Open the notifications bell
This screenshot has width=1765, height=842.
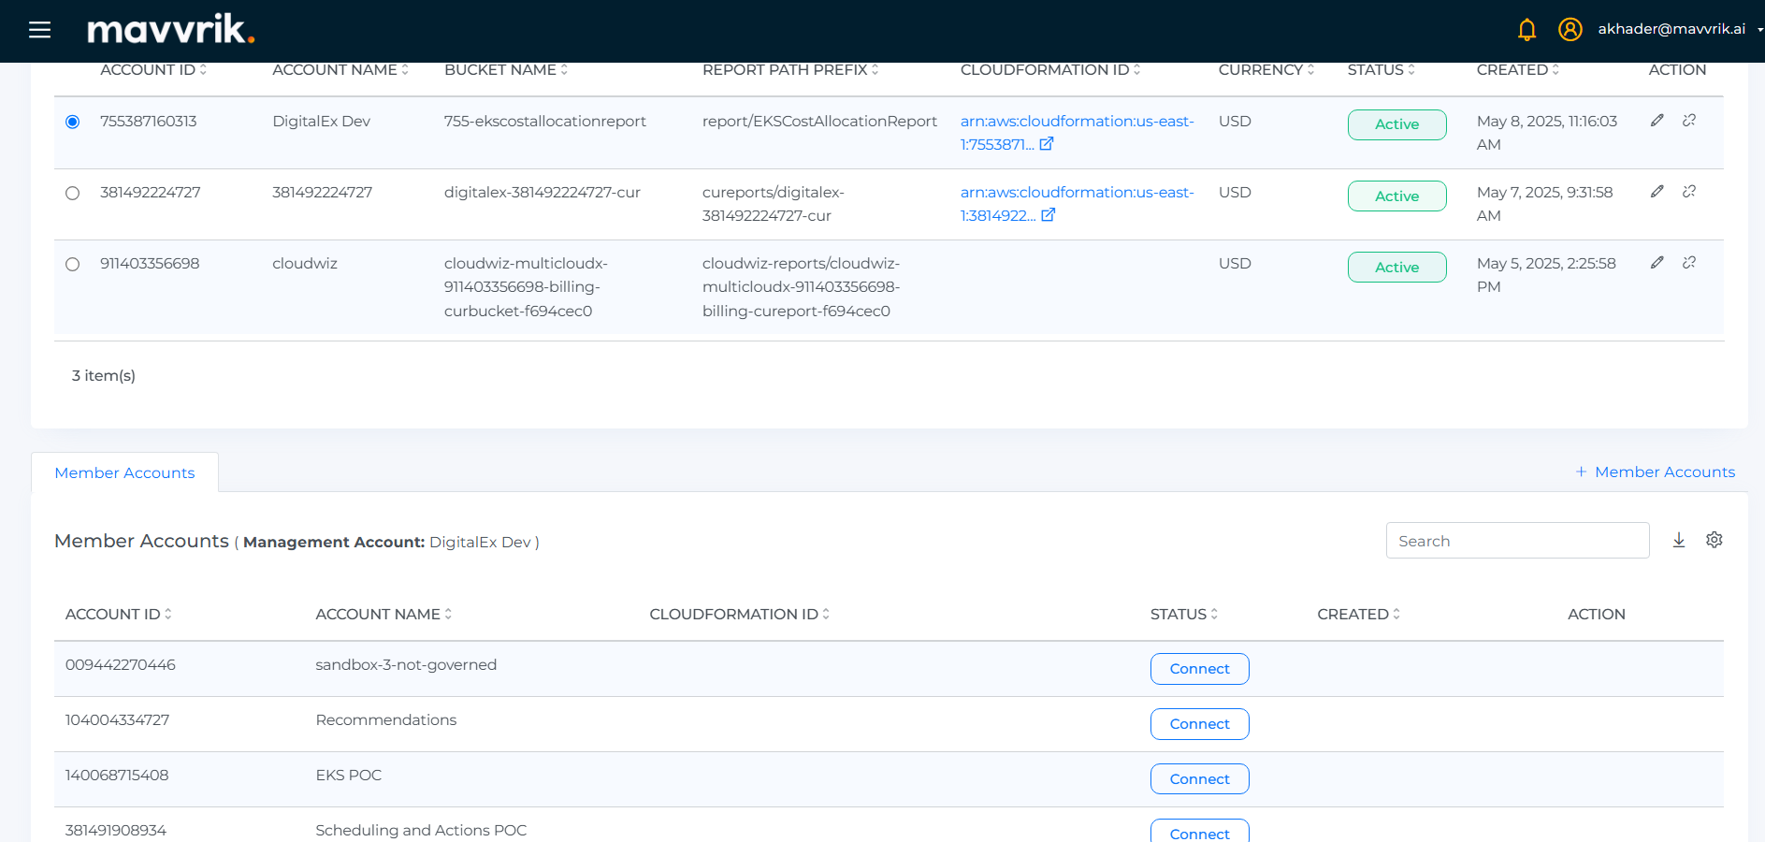(1526, 30)
